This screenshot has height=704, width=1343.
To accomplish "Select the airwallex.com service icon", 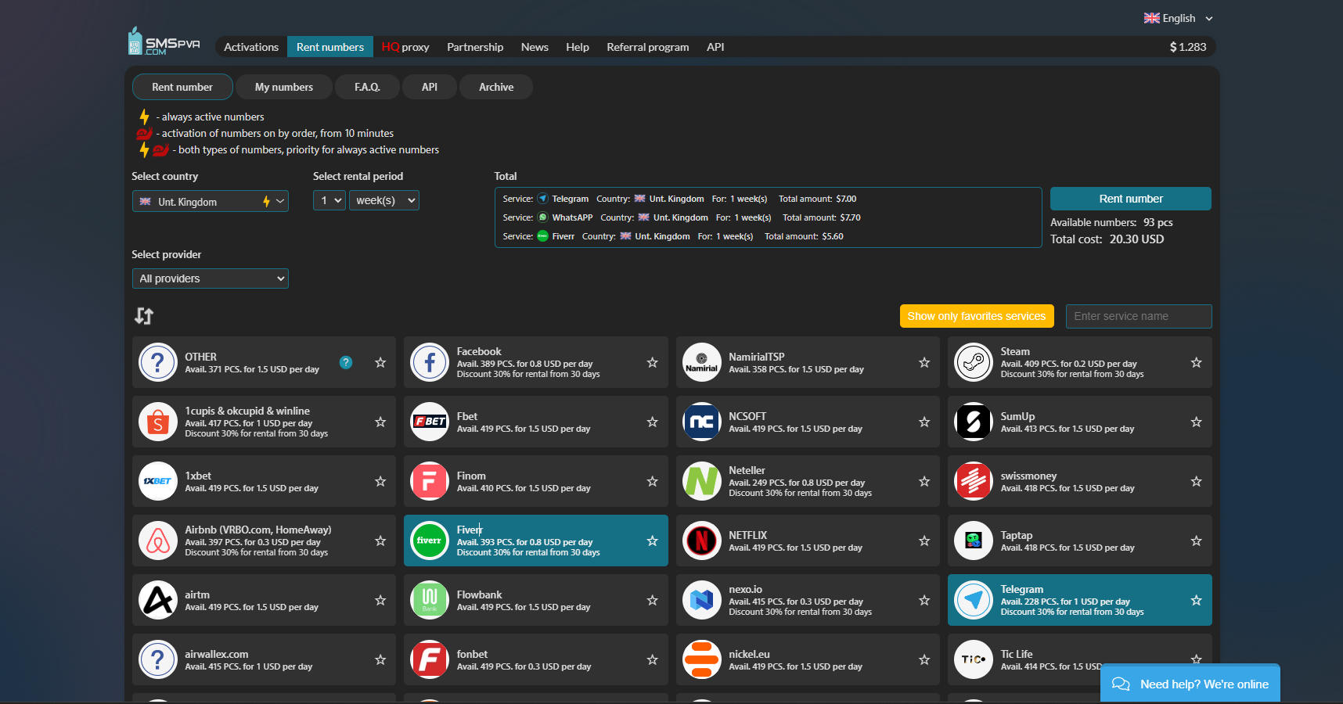I will 158,659.
